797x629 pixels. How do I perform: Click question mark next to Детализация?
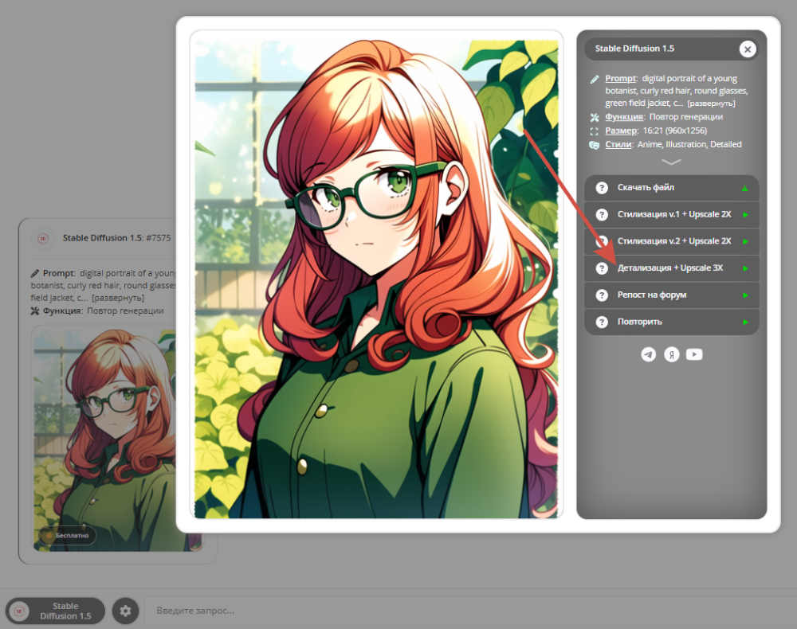pos(602,268)
